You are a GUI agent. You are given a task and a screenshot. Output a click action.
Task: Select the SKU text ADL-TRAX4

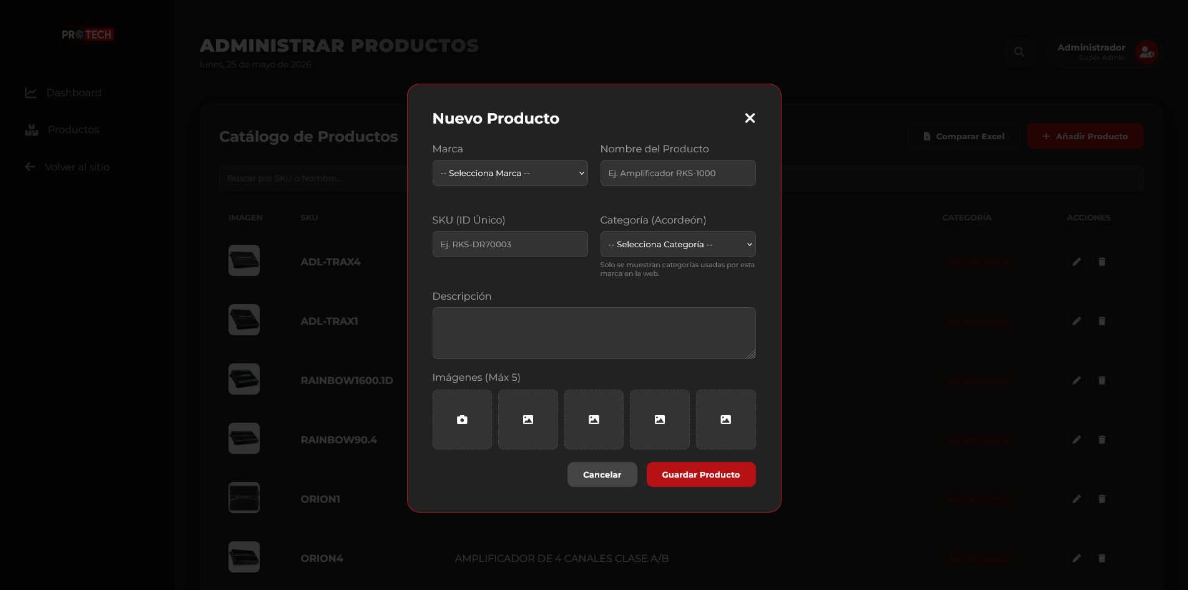point(331,262)
